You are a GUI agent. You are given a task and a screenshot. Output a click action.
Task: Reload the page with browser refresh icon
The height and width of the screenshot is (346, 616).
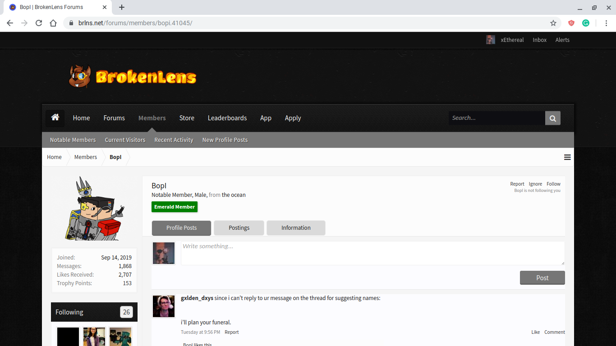39,23
